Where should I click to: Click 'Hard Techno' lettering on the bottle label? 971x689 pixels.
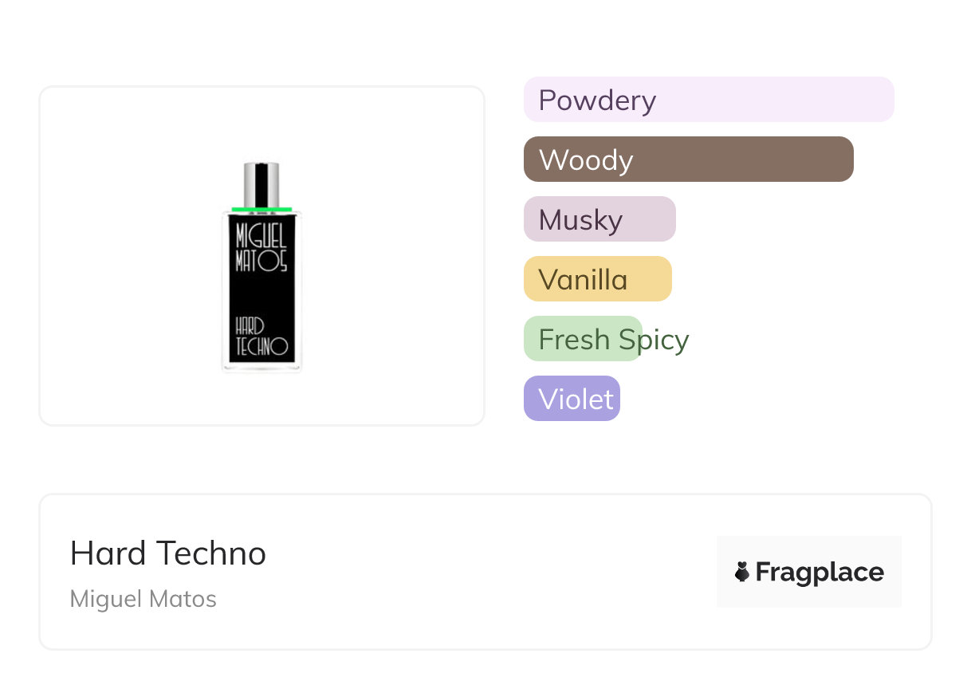[261, 337]
